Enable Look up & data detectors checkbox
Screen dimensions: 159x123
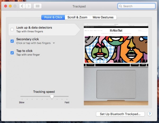(x=12, y=30)
